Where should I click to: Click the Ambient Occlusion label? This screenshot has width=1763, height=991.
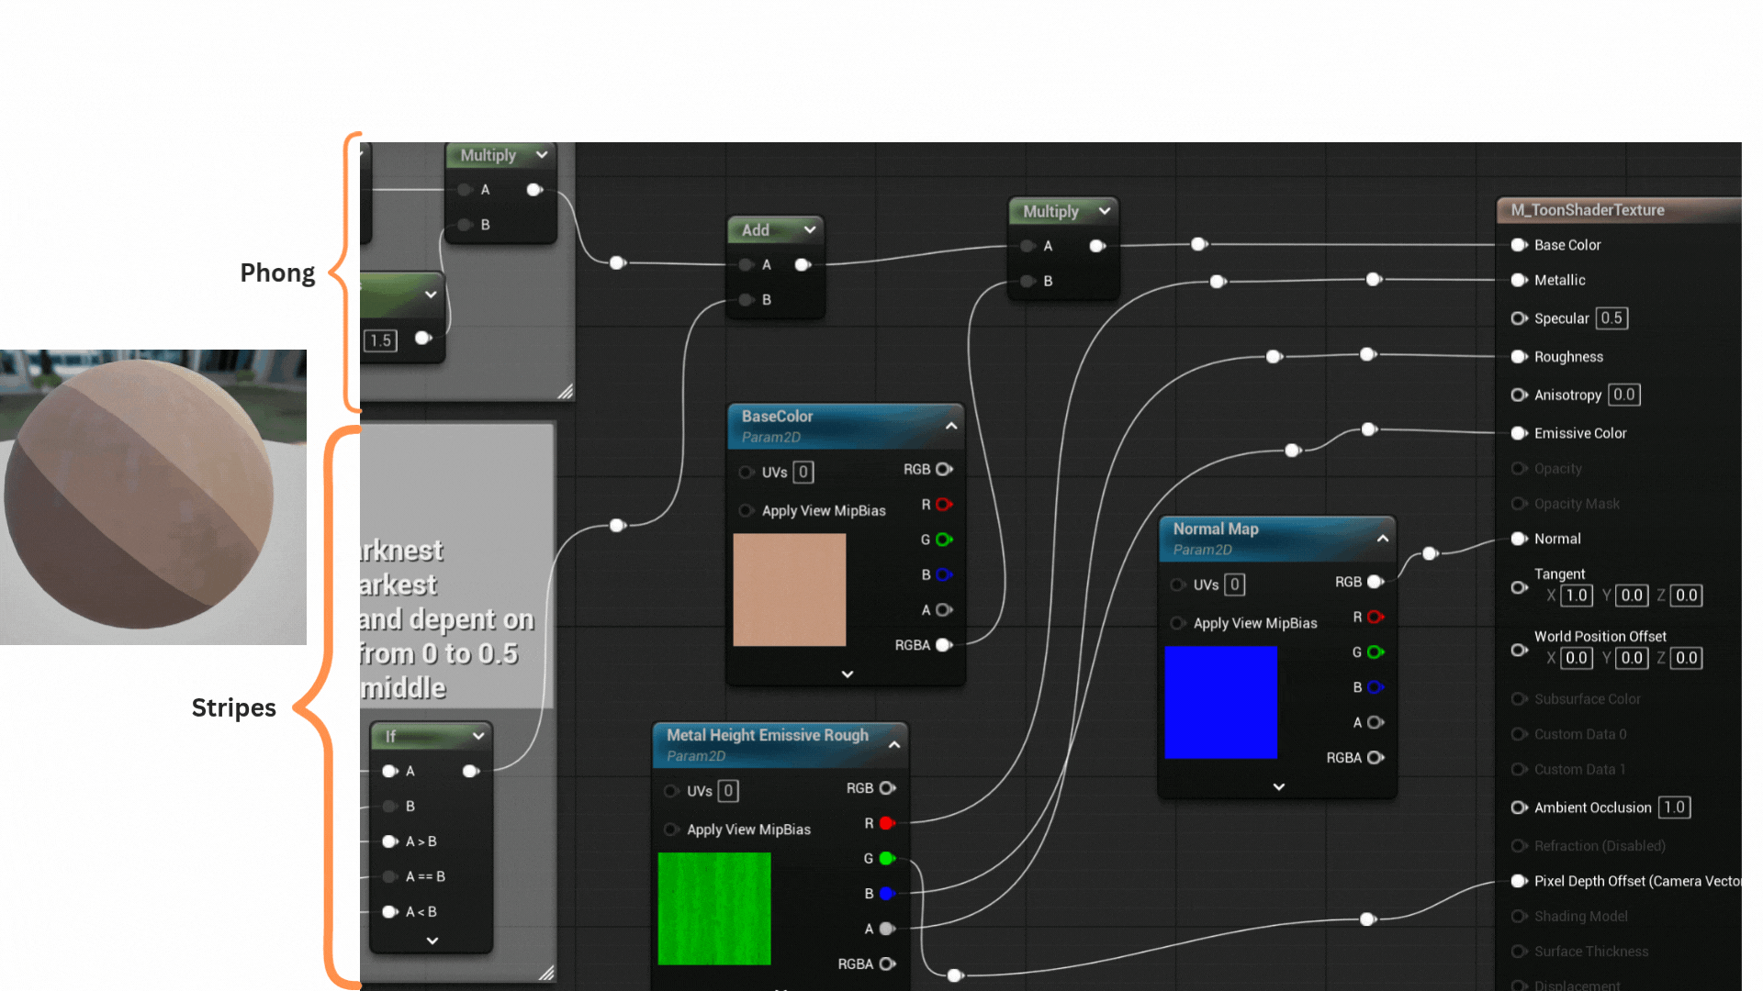[1592, 807]
